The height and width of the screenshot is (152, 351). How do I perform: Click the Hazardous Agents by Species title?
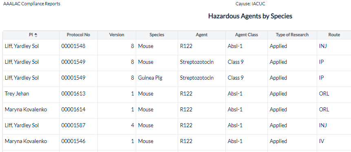pos(250,16)
